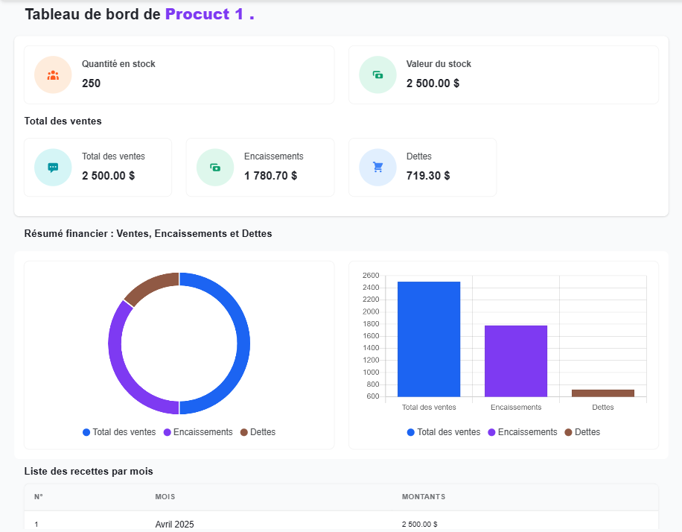The width and height of the screenshot is (682, 532).
Task: Hide Dettes via the bar chart legend
Action: pyautogui.click(x=582, y=432)
